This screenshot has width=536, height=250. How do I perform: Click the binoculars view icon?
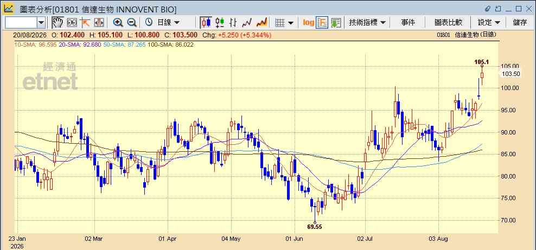pyautogui.click(x=72, y=23)
